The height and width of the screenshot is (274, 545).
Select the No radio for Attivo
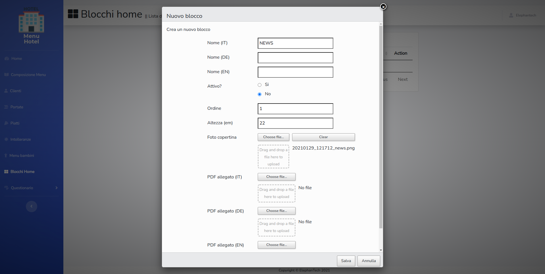pos(259,94)
